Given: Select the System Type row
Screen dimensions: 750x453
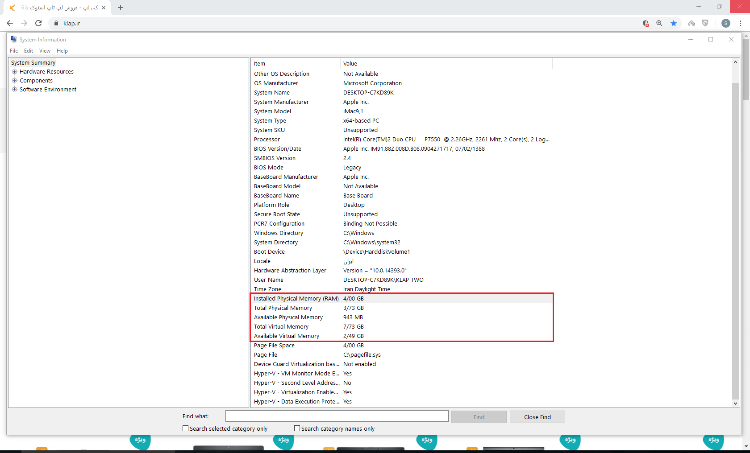Looking at the screenshot, I should [402, 121].
